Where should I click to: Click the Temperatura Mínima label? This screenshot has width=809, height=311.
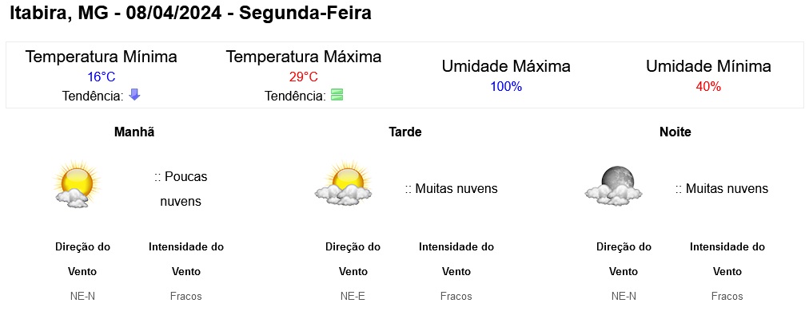(101, 57)
